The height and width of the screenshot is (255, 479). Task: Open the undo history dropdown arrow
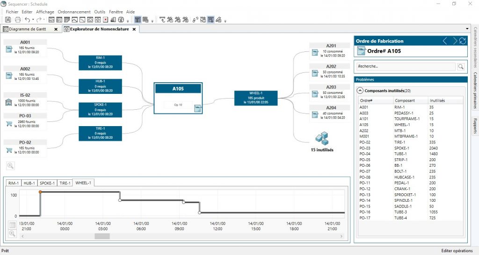33,20
